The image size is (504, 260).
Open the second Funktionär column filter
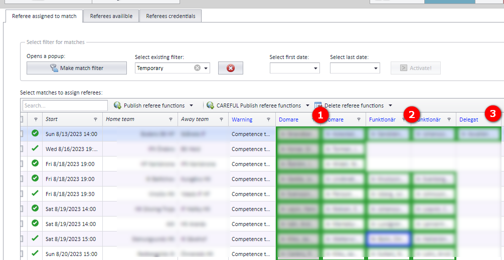pos(449,119)
